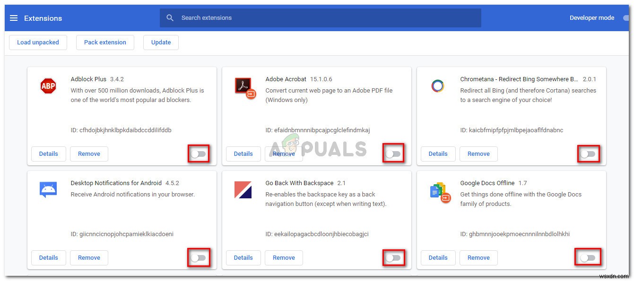Enable Go Back With Backspace
The image size is (634, 281).
pyautogui.click(x=393, y=257)
